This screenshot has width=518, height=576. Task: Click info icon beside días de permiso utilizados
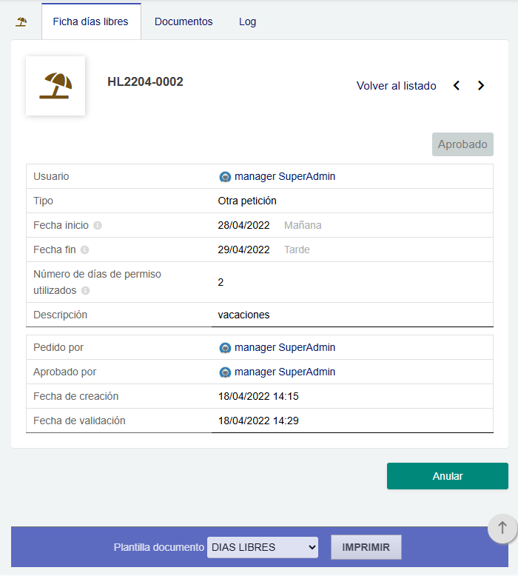86,290
